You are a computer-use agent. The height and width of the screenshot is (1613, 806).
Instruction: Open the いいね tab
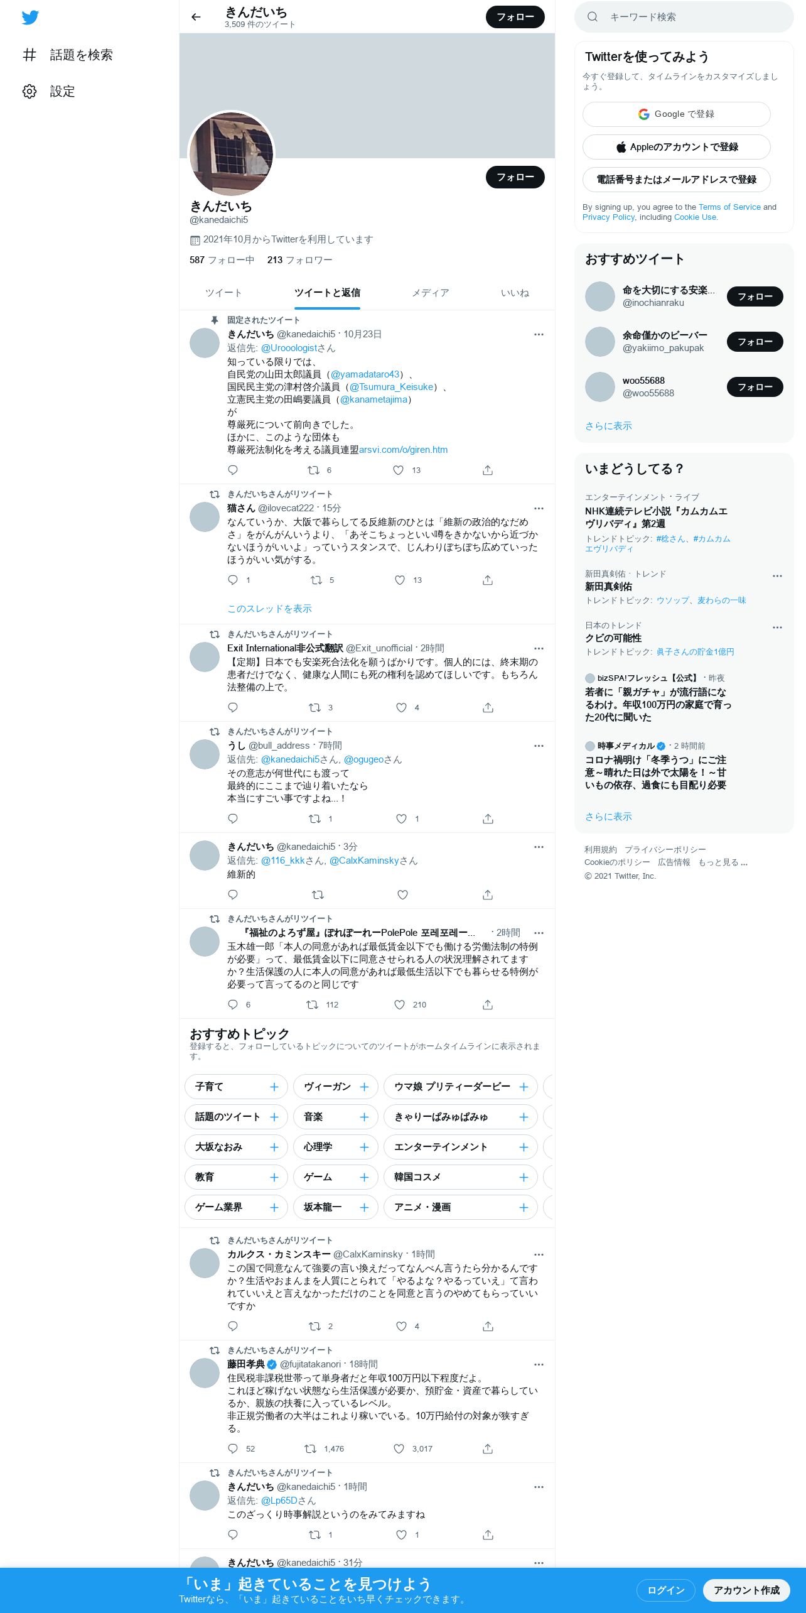point(515,293)
